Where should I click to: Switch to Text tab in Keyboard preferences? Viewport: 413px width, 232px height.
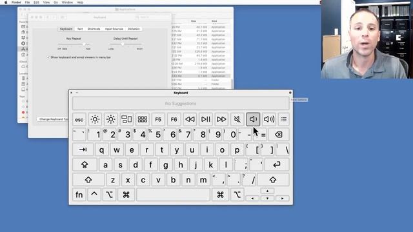point(80,29)
